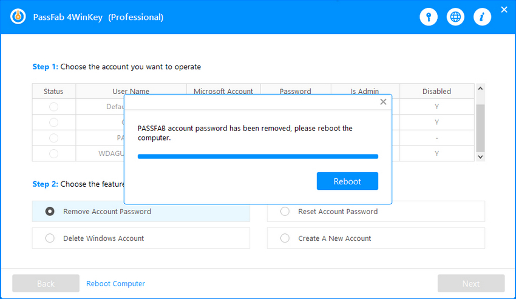Select Remove Account Password option
This screenshot has height=299, width=516.
(141, 211)
